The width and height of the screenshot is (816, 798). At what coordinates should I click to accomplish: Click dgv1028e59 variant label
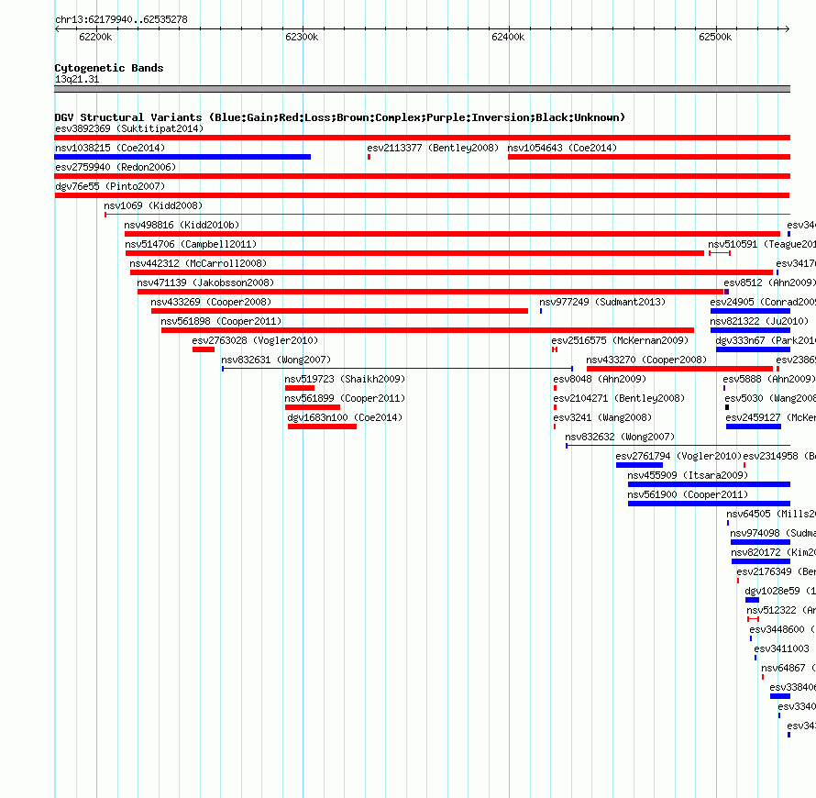(x=780, y=591)
